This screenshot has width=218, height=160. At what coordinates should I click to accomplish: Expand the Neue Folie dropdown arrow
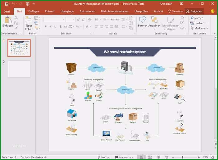(x=32, y=29)
